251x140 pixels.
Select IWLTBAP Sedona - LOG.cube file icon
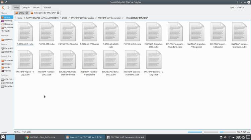(x=111, y=59)
